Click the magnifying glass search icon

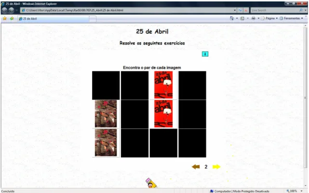[x=301, y=10]
